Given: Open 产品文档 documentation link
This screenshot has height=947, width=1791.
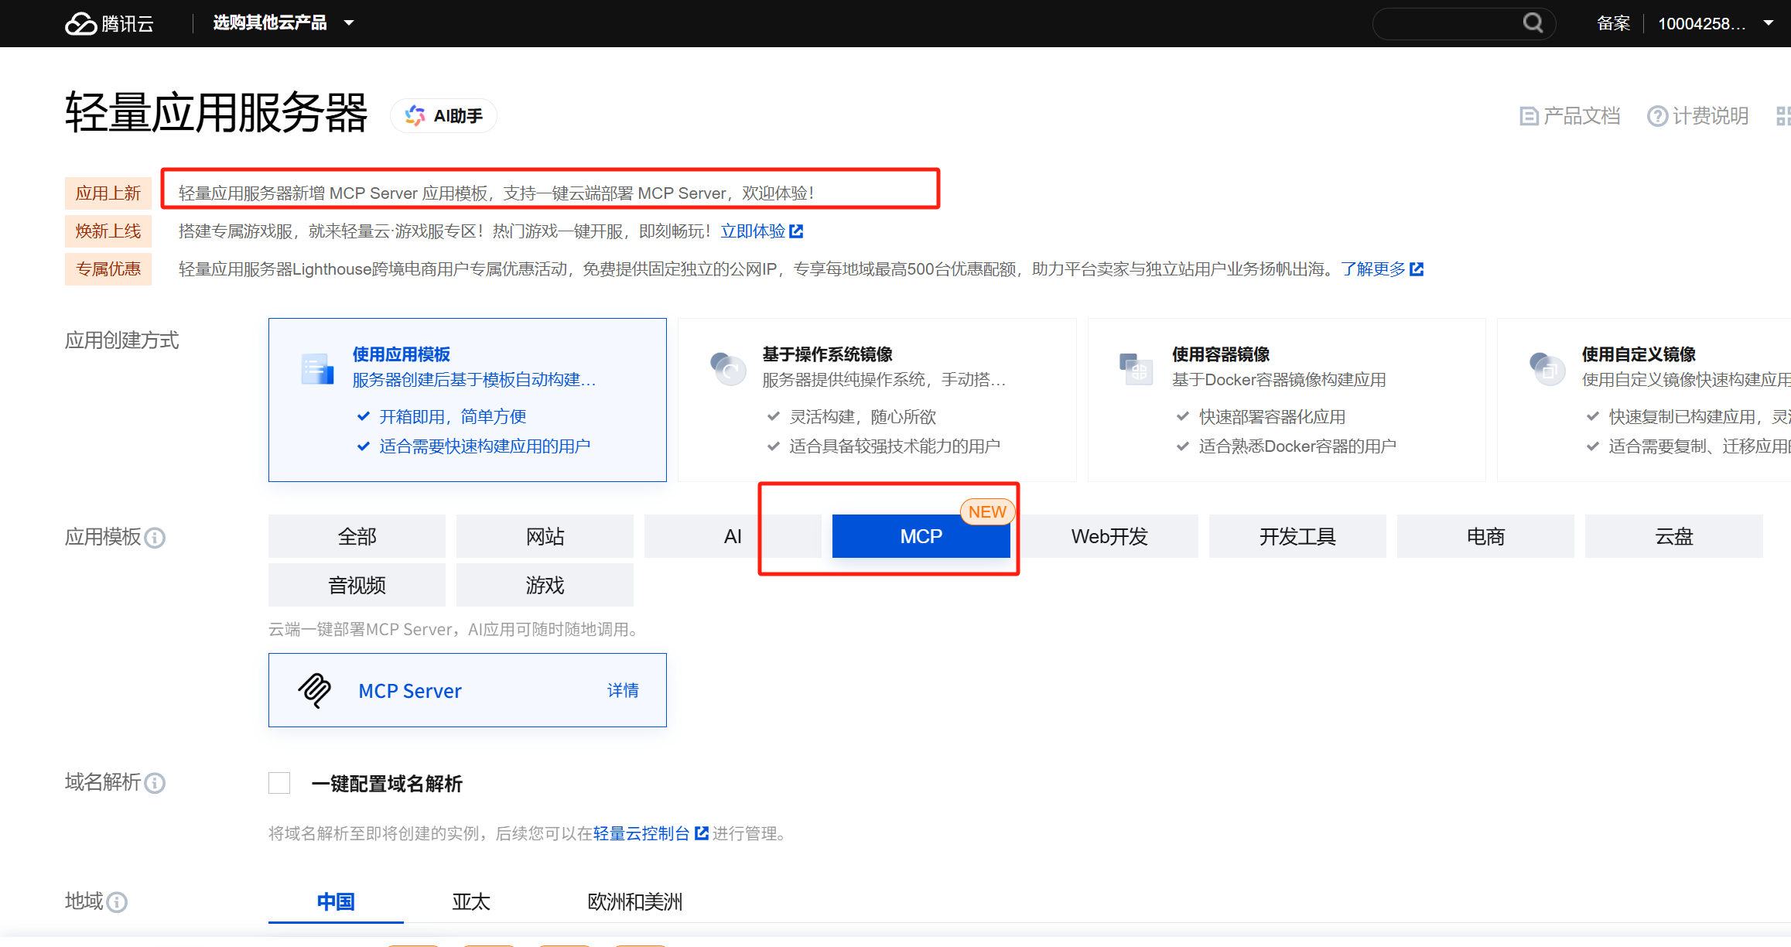Looking at the screenshot, I should pos(1570,116).
